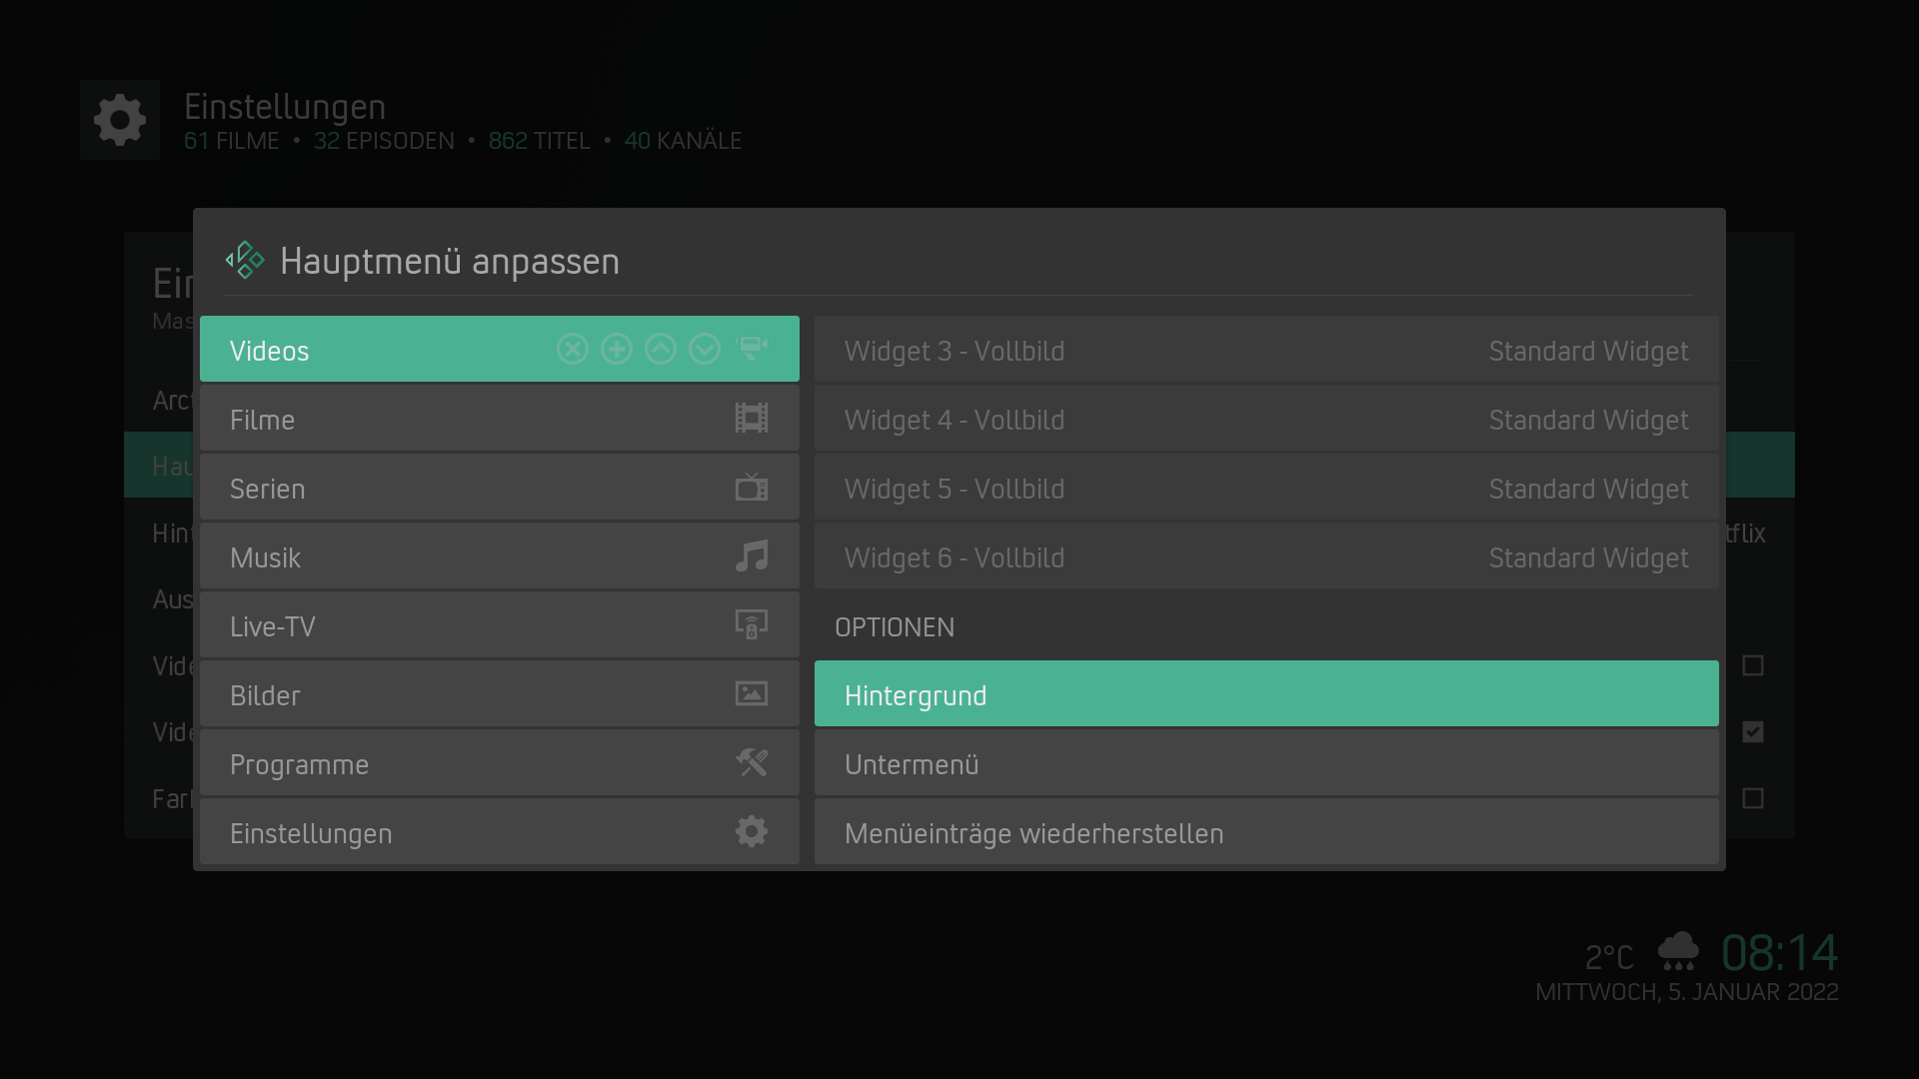
Task: Move the Videos entry up
Action: [661, 349]
